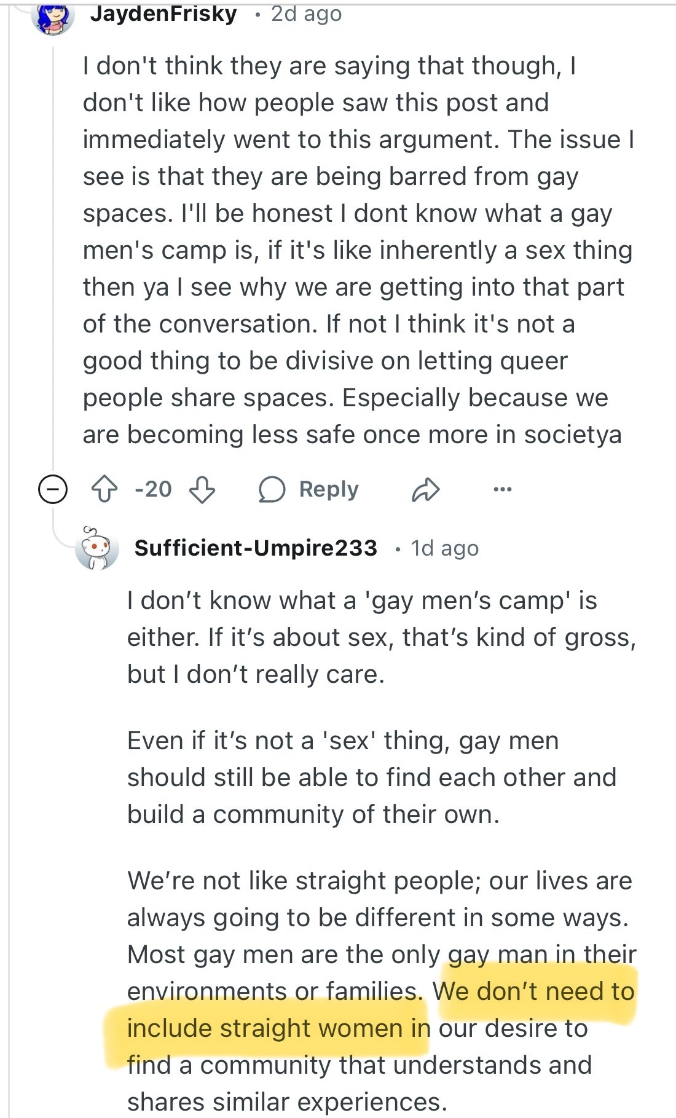
Task: Click the speech bubble reply icon
Action: tap(272, 490)
